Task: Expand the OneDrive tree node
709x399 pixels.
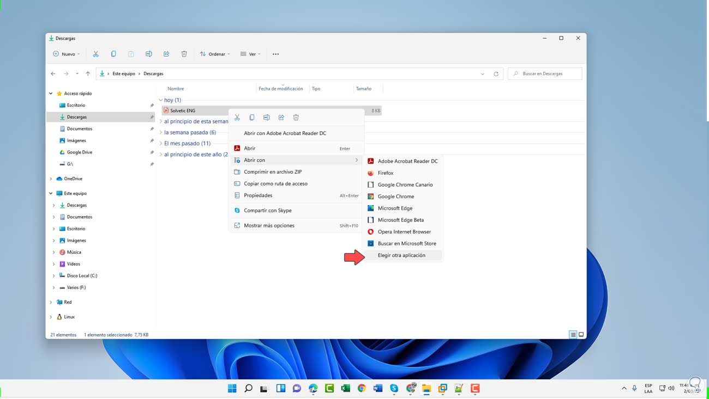Action: [51, 179]
